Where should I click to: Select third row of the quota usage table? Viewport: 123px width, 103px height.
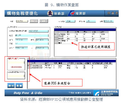point(81,39)
